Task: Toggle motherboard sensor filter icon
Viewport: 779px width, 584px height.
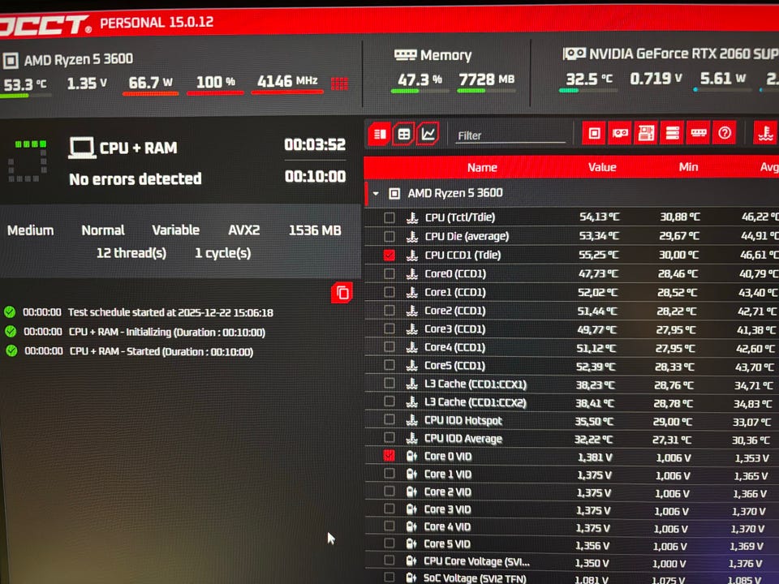Action: pyautogui.click(x=646, y=133)
